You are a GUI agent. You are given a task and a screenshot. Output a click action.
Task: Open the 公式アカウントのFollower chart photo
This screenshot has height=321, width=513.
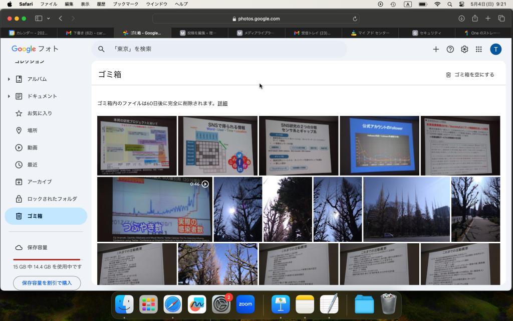coord(380,145)
